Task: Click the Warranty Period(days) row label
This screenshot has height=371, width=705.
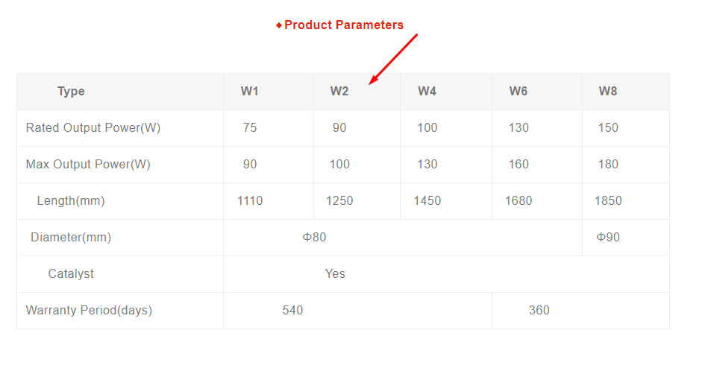Action: click(89, 311)
